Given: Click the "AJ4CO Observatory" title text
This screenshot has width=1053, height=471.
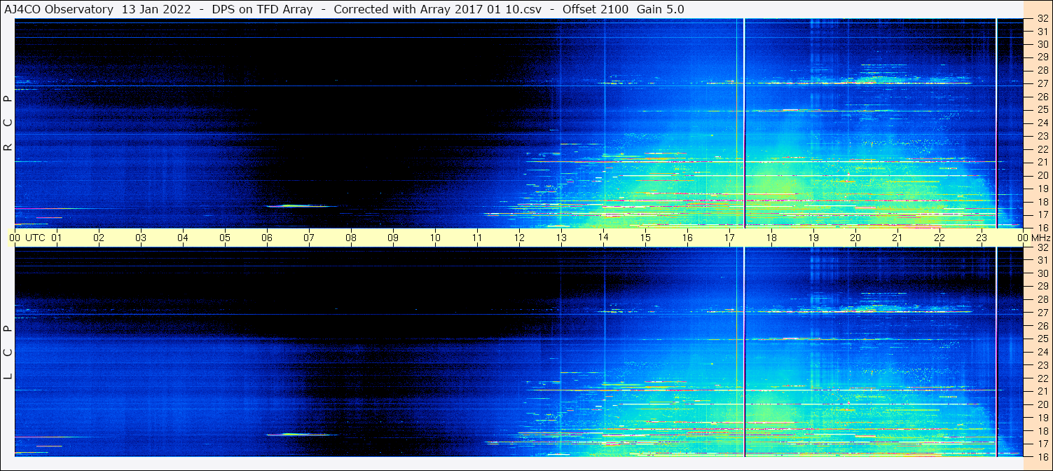Looking at the screenshot, I should (x=59, y=9).
